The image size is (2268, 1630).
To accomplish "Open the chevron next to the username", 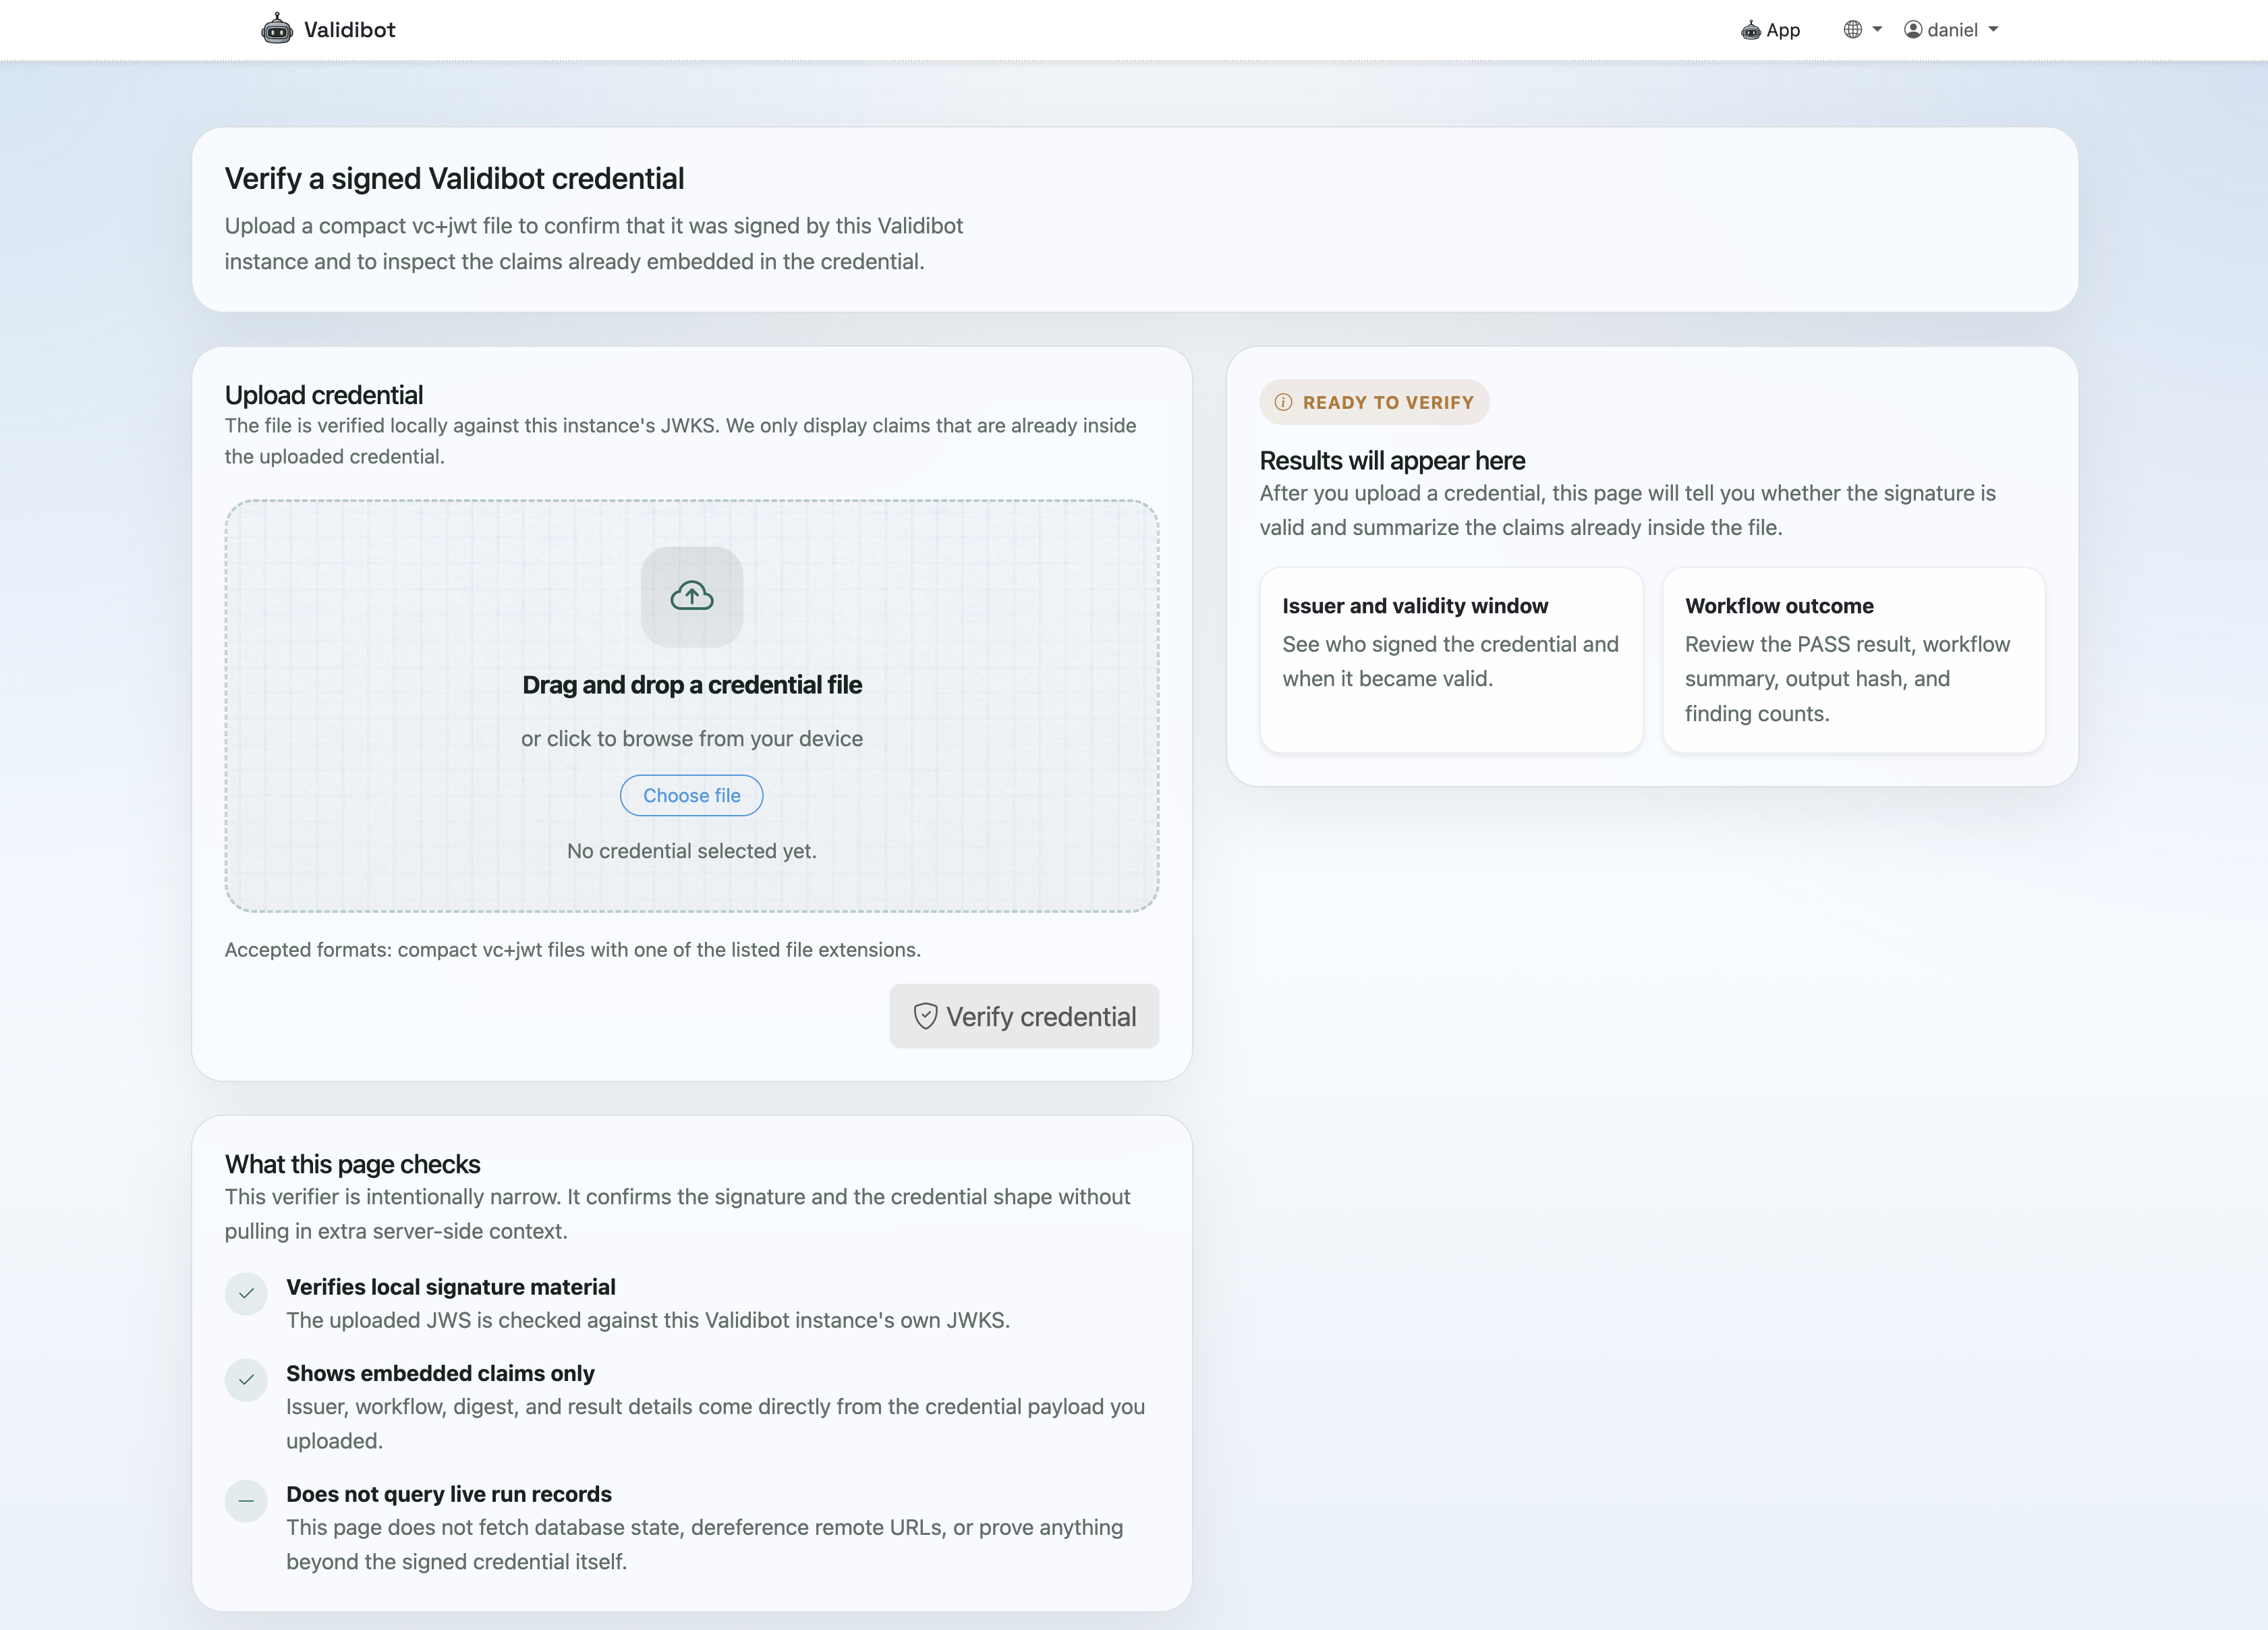I will pos(1994,29).
